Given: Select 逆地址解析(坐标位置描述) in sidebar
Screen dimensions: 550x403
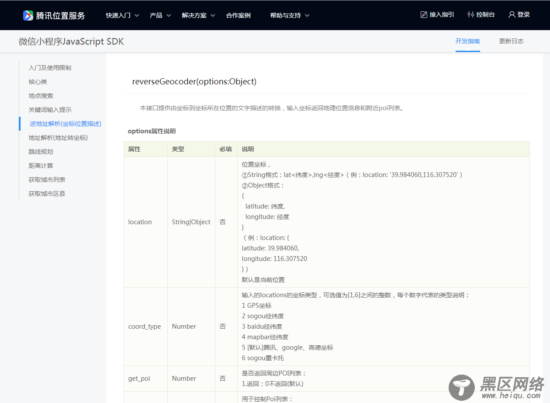Looking at the screenshot, I should tap(66, 124).
